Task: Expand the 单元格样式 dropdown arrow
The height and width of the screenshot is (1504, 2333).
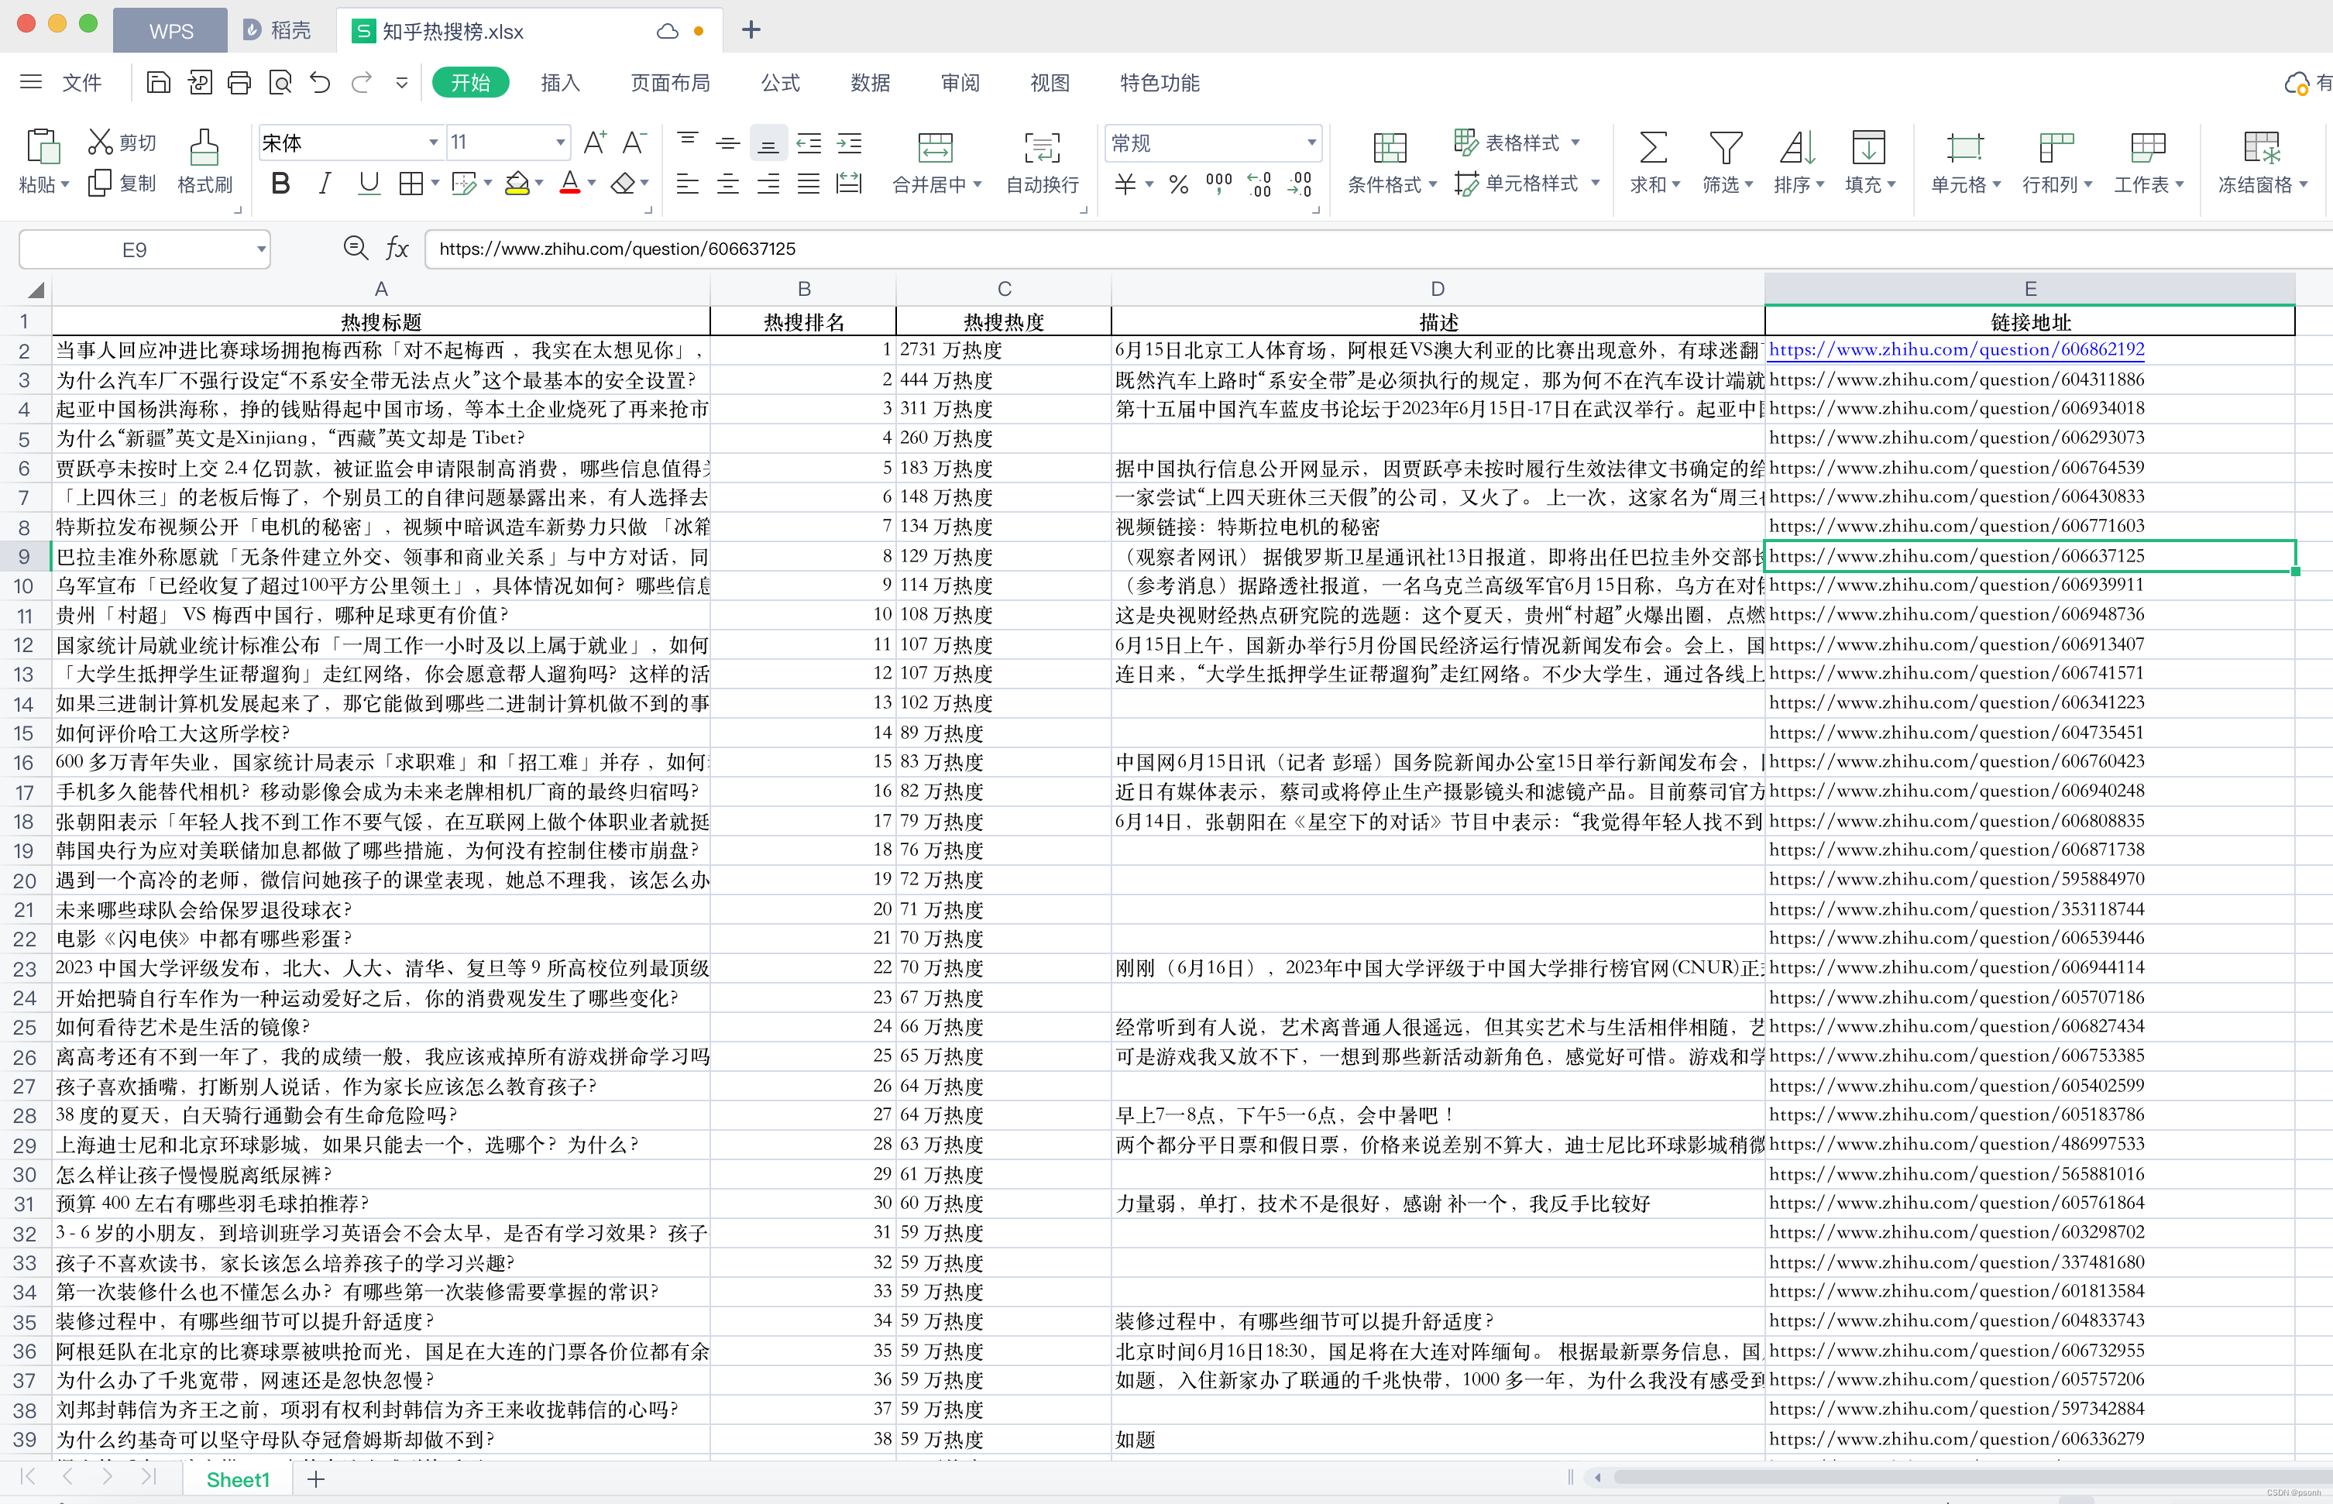Action: 1595,184
